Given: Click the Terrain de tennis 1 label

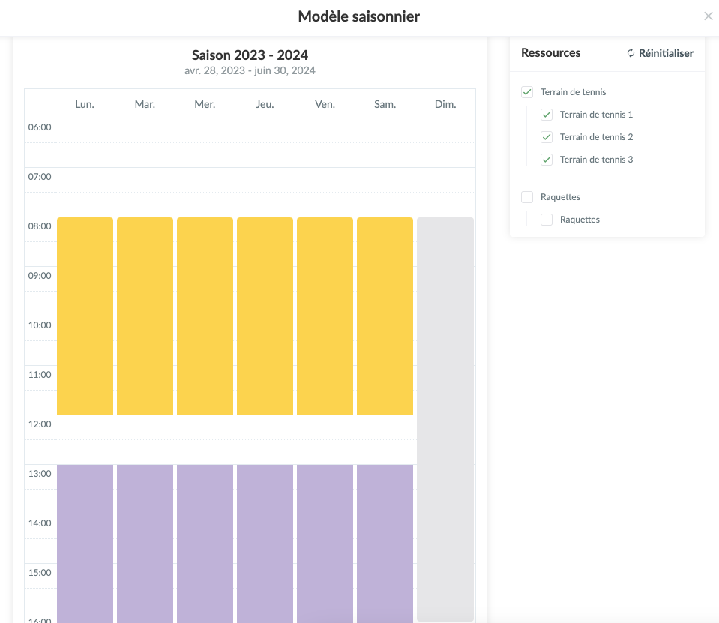Looking at the screenshot, I should pos(596,115).
